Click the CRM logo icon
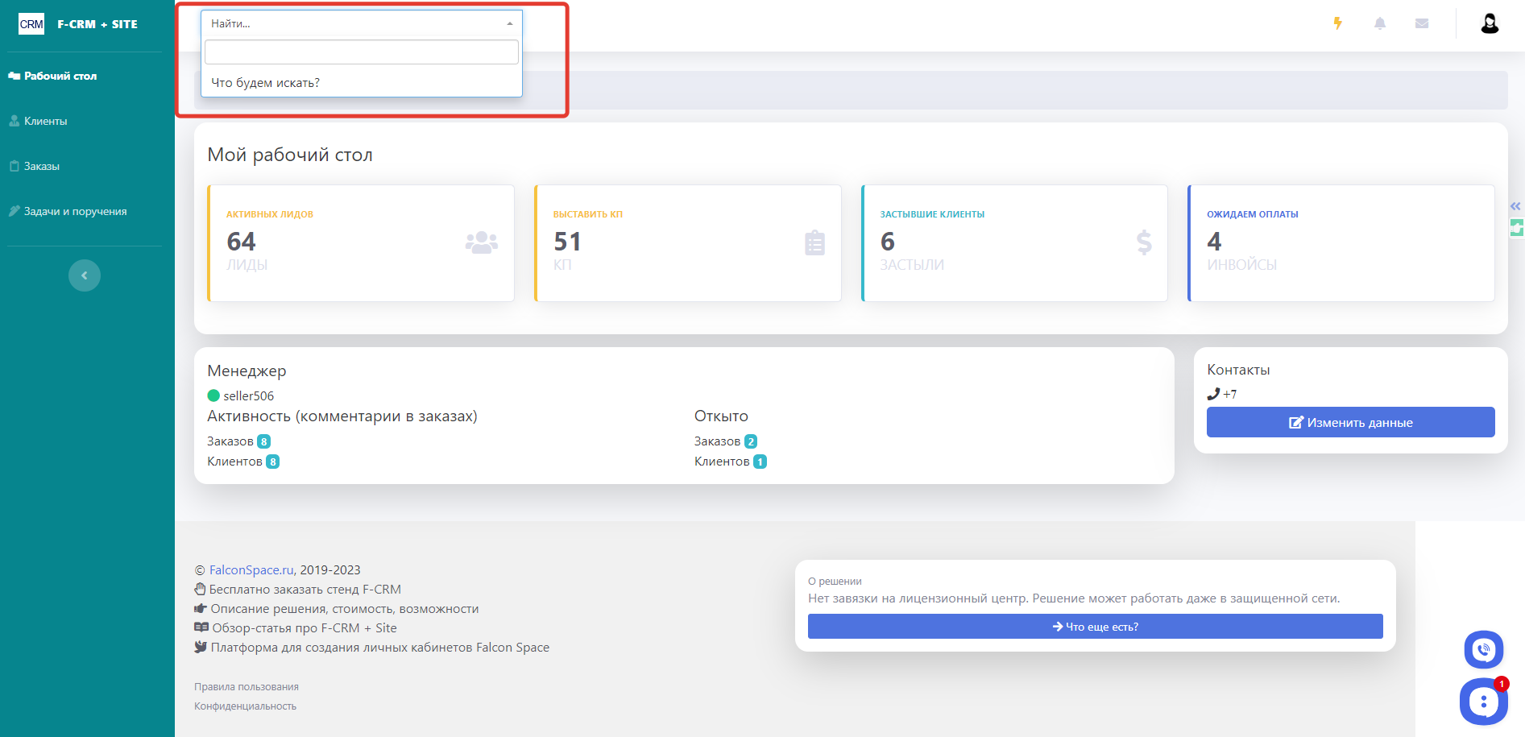The width and height of the screenshot is (1525, 737). click(31, 24)
